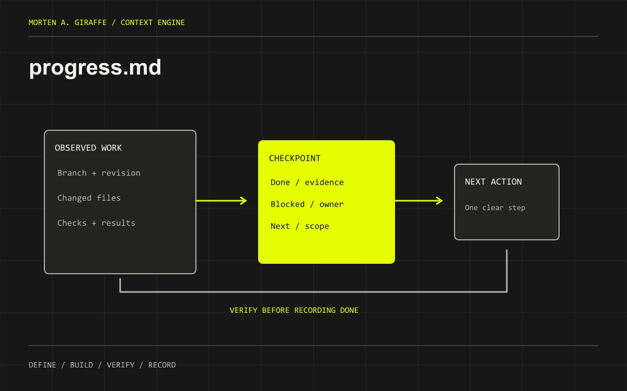Image resolution: width=627 pixels, height=391 pixels.
Task: Select the 'Checks + results' line
Action: click(x=96, y=223)
